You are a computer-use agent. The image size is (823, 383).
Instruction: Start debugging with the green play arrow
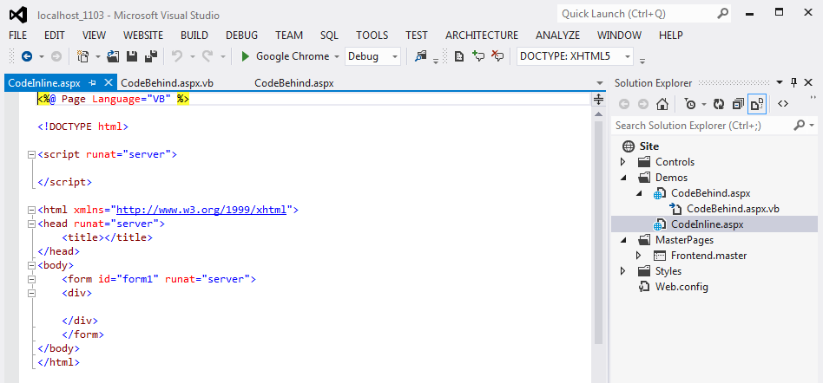(245, 56)
